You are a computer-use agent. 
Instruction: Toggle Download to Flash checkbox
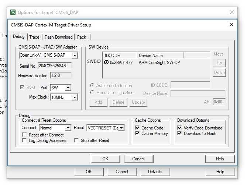[x=179, y=134]
